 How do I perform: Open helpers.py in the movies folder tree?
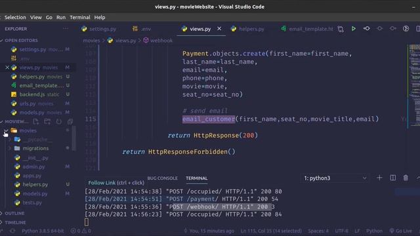coord(36,185)
